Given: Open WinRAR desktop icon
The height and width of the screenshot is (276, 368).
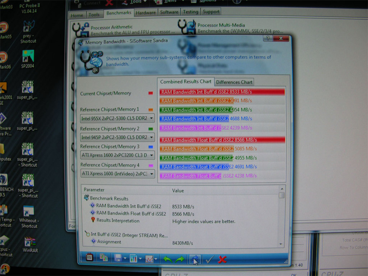Looking at the screenshot, I should pos(30,244).
